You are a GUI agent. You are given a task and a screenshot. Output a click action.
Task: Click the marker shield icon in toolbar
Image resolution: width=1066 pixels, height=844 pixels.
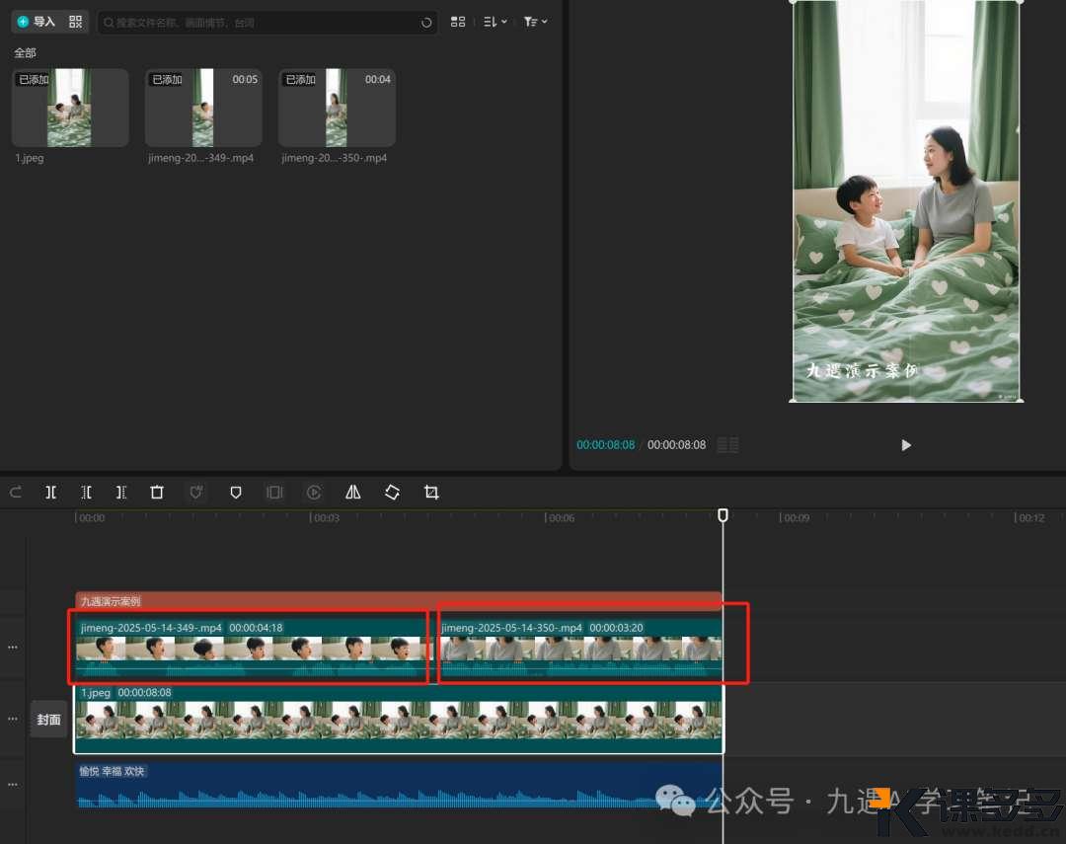pos(235,492)
